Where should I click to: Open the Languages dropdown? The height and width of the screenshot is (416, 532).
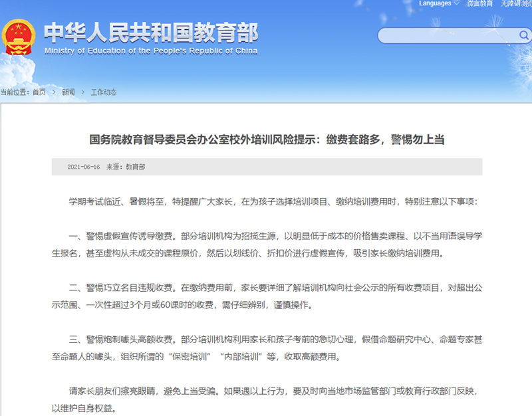[439, 3]
